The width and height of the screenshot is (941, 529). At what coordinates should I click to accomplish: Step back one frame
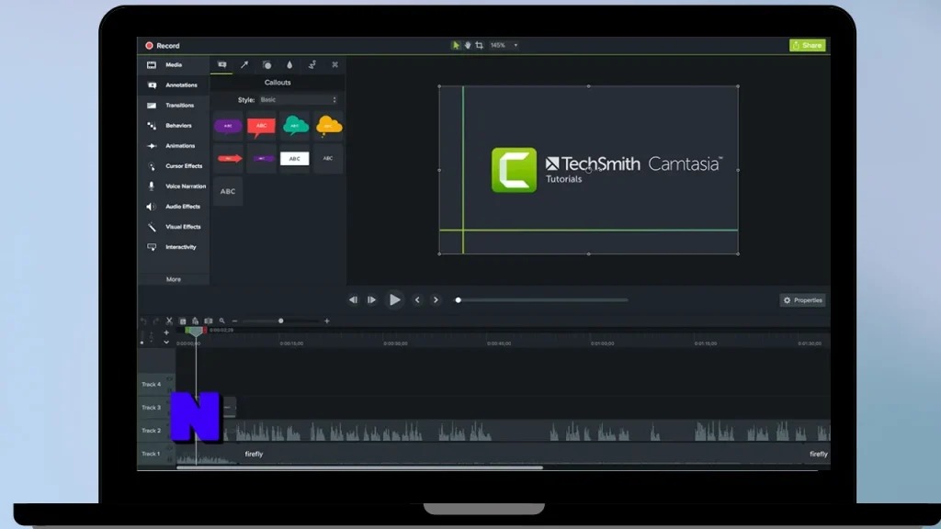click(353, 300)
